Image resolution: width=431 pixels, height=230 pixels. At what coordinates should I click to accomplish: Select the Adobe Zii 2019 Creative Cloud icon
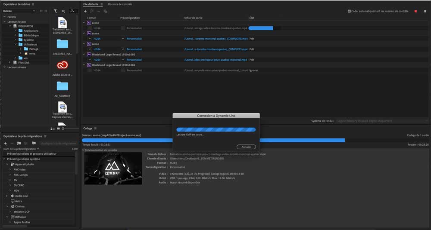click(62, 65)
